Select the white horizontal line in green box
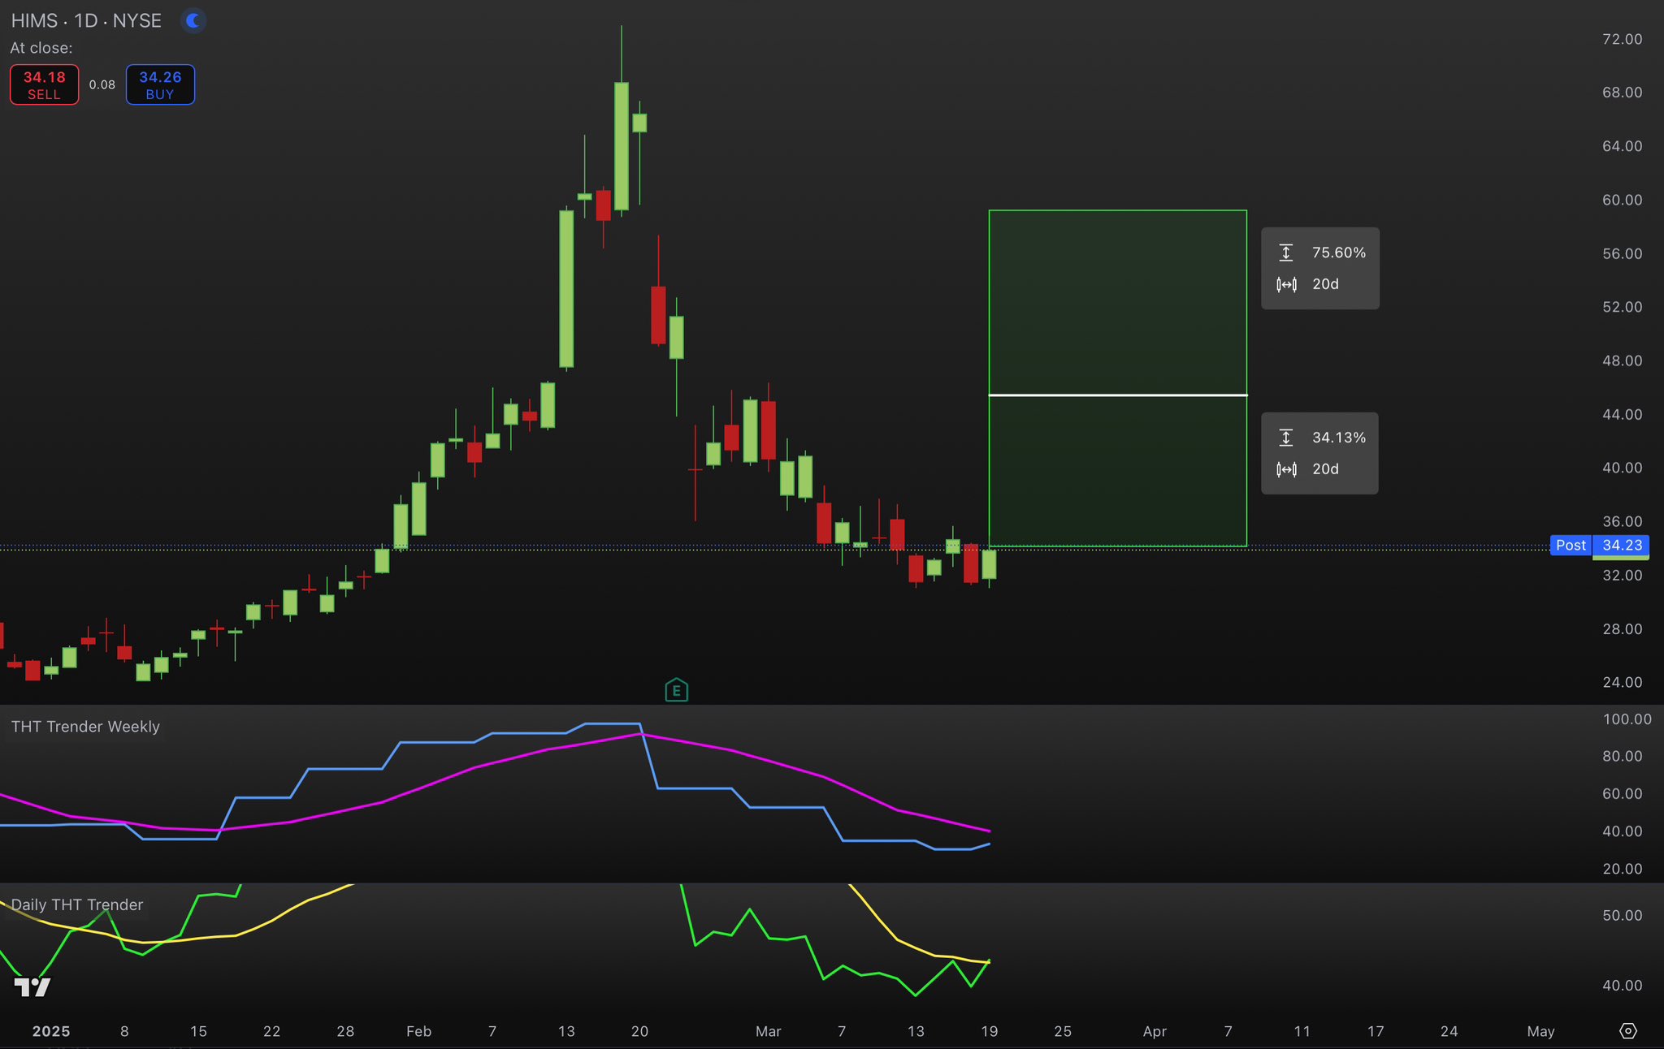The image size is (1664, 1049). coord(1117,395)
